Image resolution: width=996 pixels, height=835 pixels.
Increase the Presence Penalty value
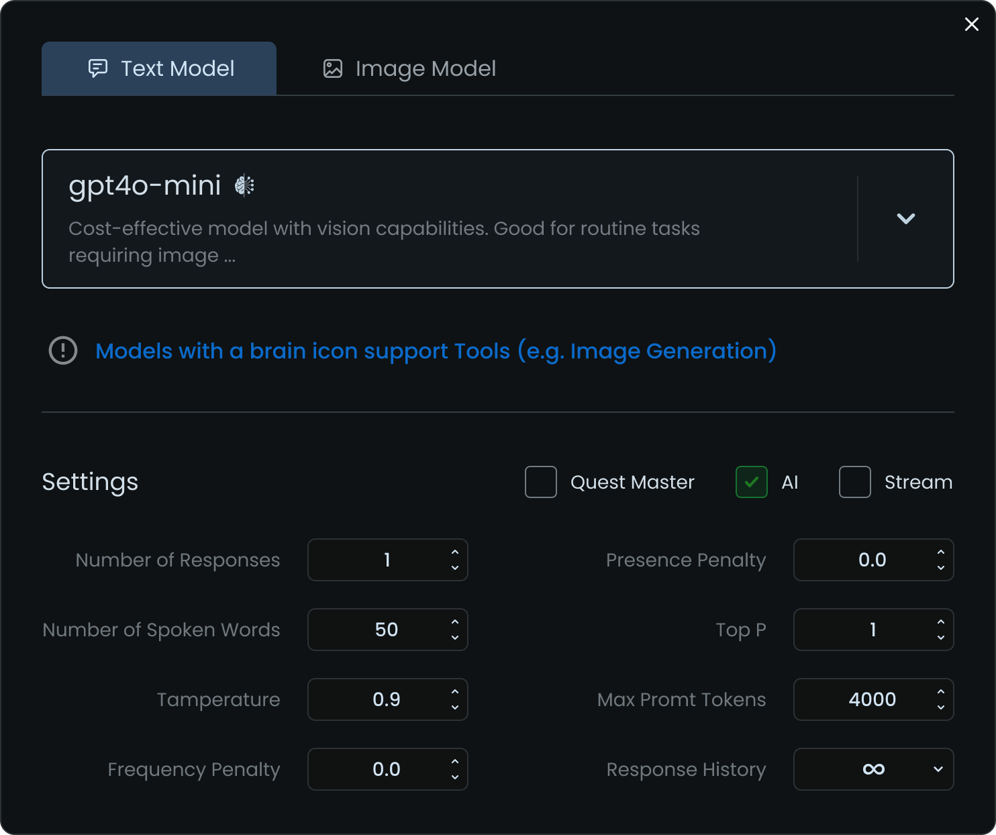pyautogui.click(x=940, y=552)
